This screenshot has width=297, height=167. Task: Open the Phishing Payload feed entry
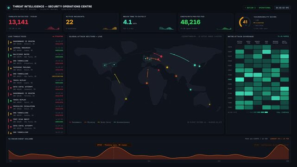36,69
